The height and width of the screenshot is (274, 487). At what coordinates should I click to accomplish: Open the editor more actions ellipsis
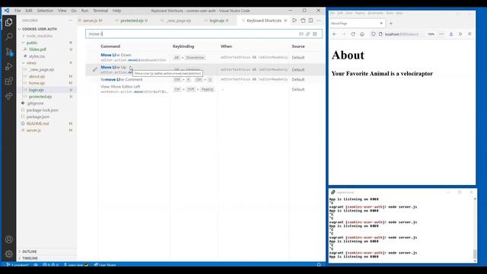(x=319, y=21)
